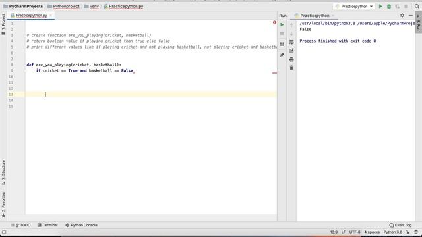Toggle read-only lock icon in status bar
The height and width of the screenshot is (237, 422).
coord(408,232)
